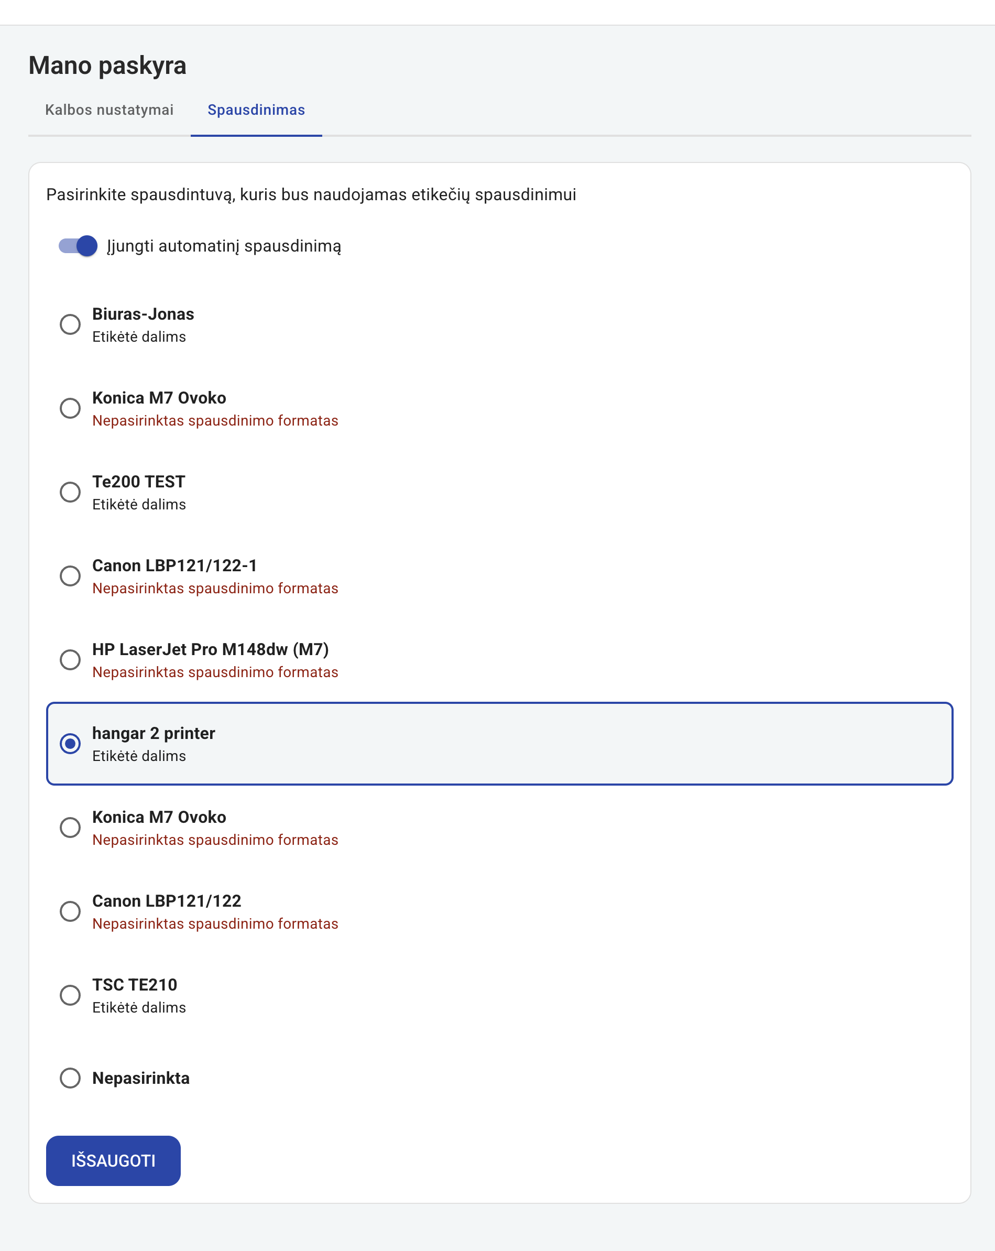This screenshot has width=995, height=1251.
Task: Open the Kalbos nustatymai tab
Action: [109, 110]
